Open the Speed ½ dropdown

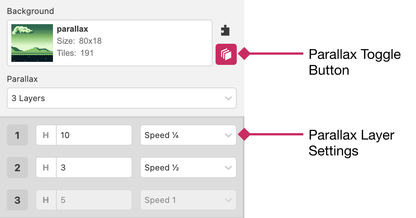tap(188, 167)
